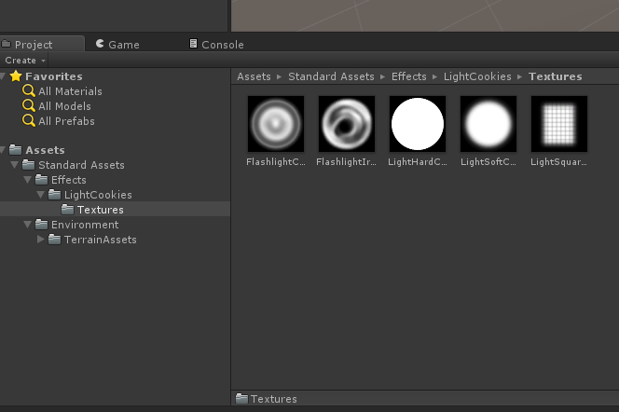Screen dimensions: 619x412
Task: Click the TerrainAssets folder icon
Action: click(x=54, y=240)
